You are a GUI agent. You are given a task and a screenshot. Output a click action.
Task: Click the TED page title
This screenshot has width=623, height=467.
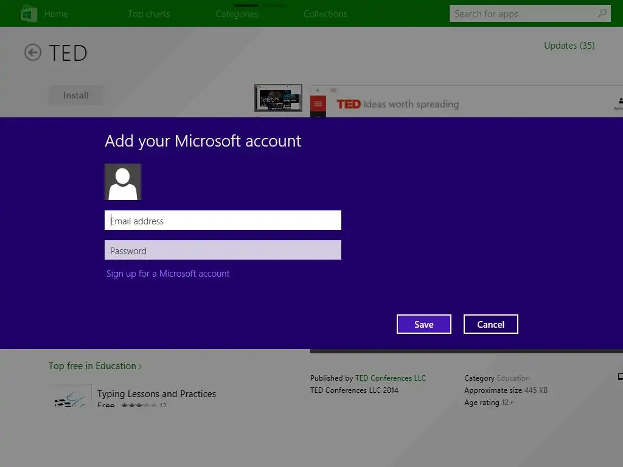pos(68,54)
